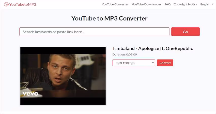Click the red Go button
The image size is (216, 114).
[186, 32]
